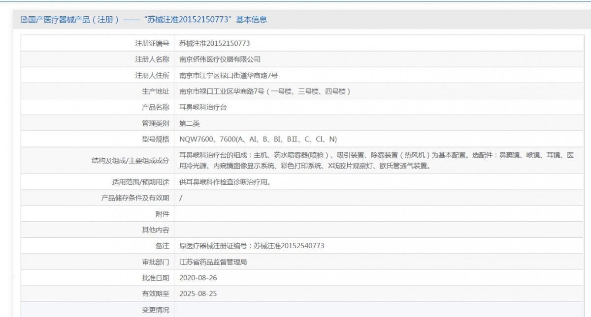Select the 附件 label
The image size is (591, 317).
(163, 214)
